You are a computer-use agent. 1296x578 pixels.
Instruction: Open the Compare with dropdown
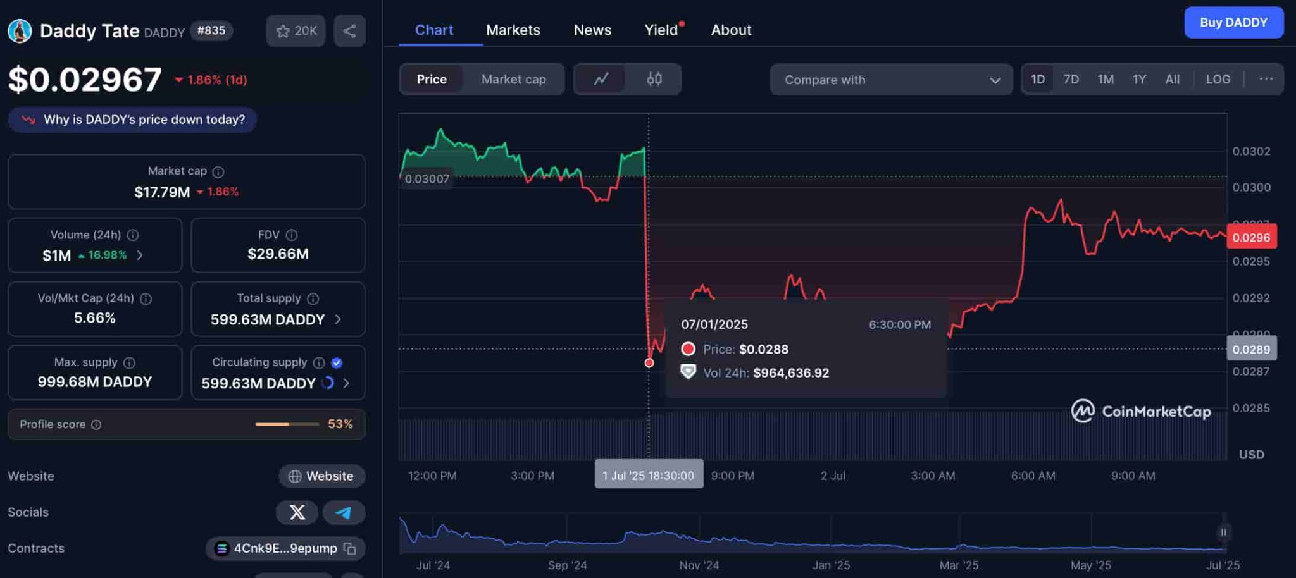(x=891, y=80)
